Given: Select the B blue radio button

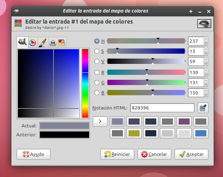Looking at the screenshot, I should 97,93.
